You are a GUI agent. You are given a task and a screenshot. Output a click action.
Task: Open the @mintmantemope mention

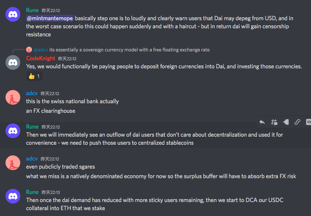tap(50, 18)
